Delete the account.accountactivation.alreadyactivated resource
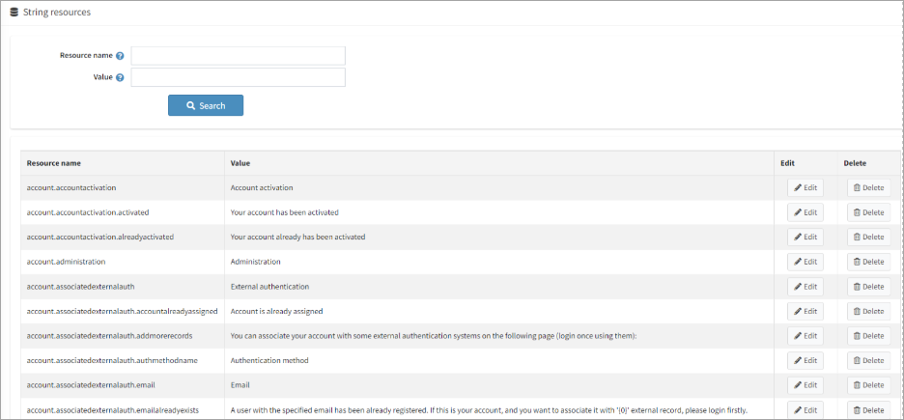The image size is (904, 420). coord(868,237)
